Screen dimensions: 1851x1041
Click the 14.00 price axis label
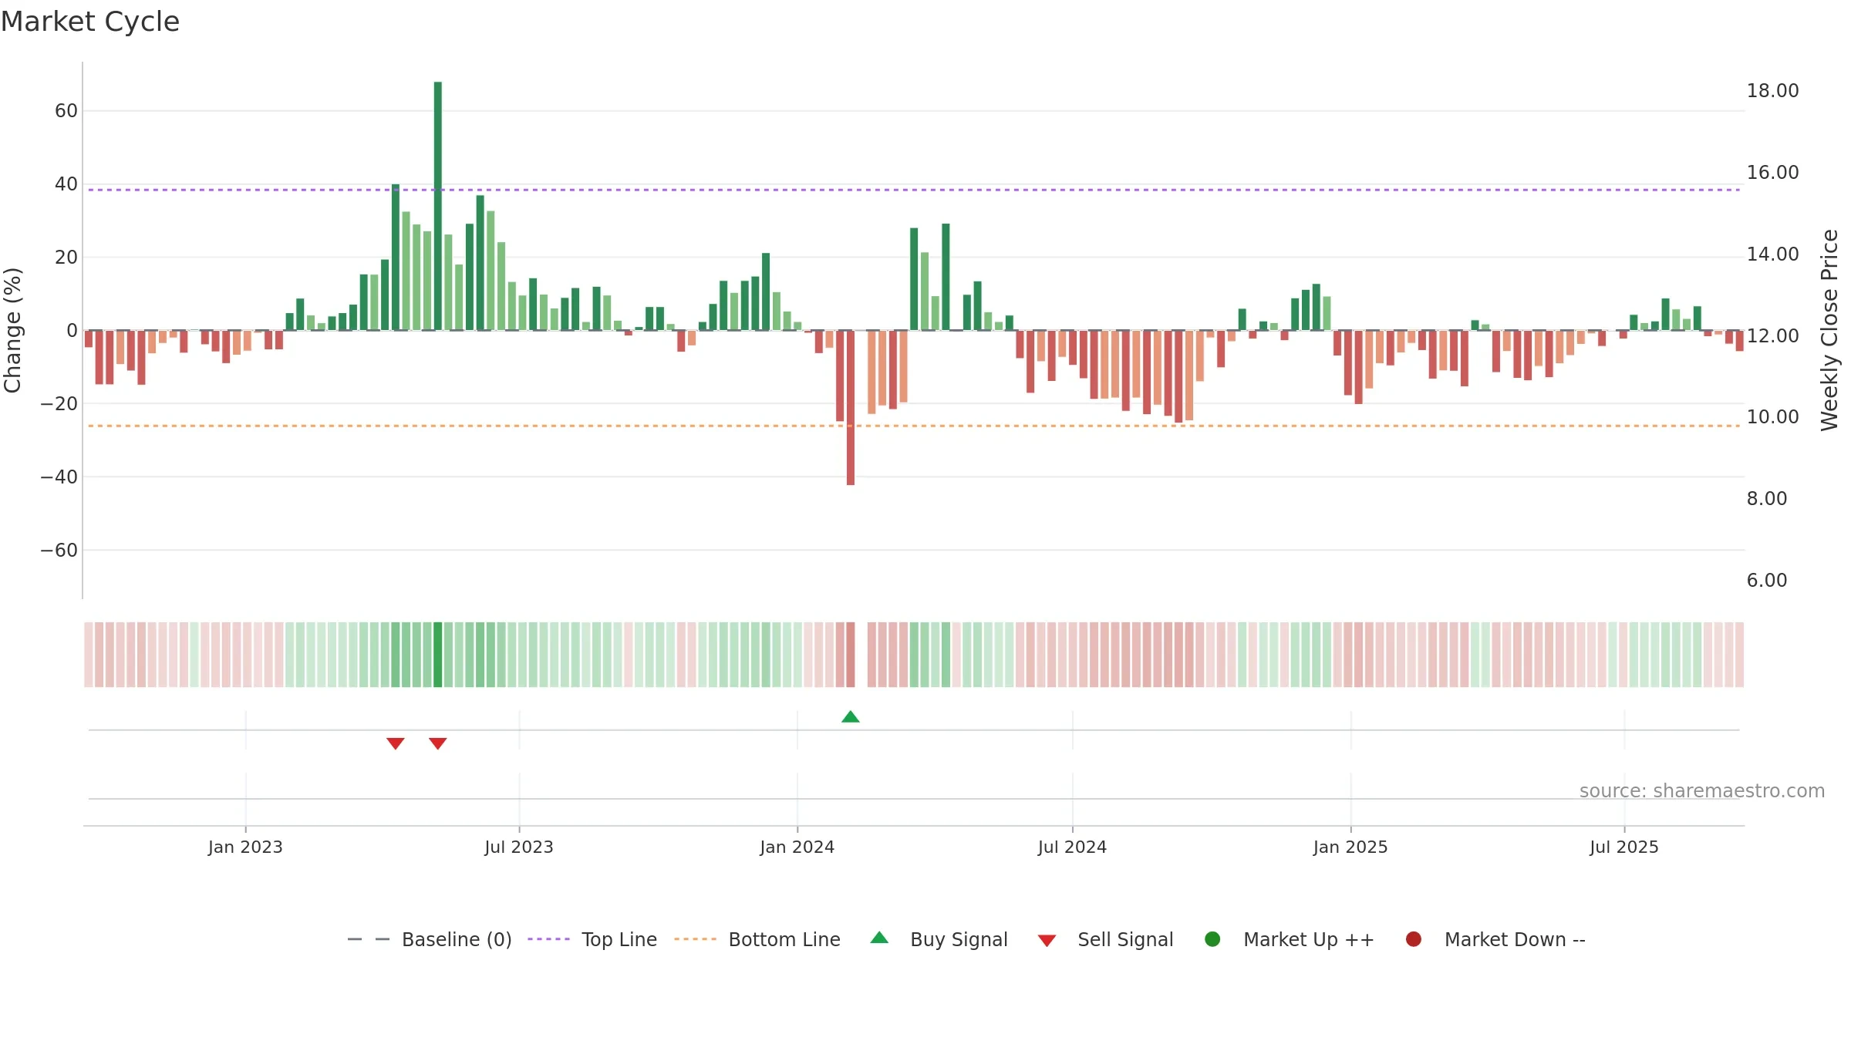1772,254
